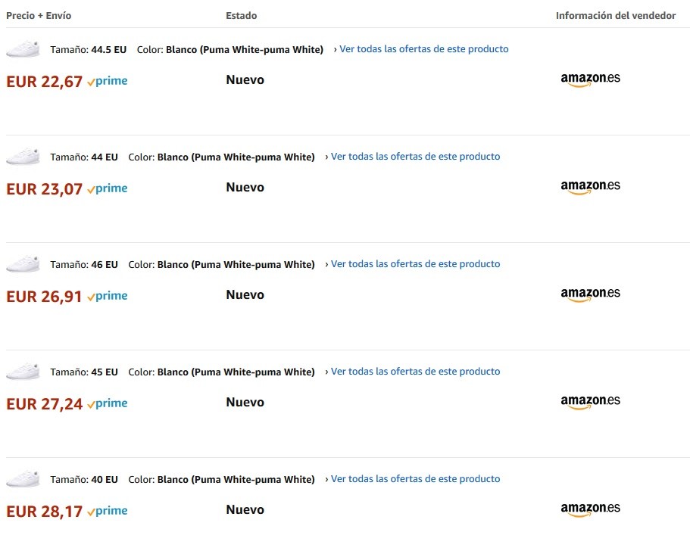The width and height of the screenshot is (690, 554).
Task: Click the prime badge beside EUR 22,67
Action: [108, 82]
